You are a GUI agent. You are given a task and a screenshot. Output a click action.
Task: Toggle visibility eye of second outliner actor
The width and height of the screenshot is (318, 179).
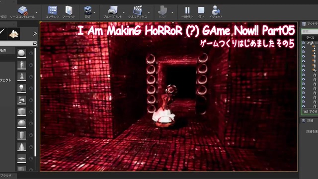(304, 47)
